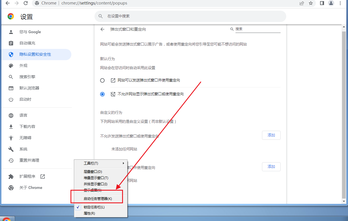Click power icon for 启动时
The image size is (348, 221).
click(11, 99)
